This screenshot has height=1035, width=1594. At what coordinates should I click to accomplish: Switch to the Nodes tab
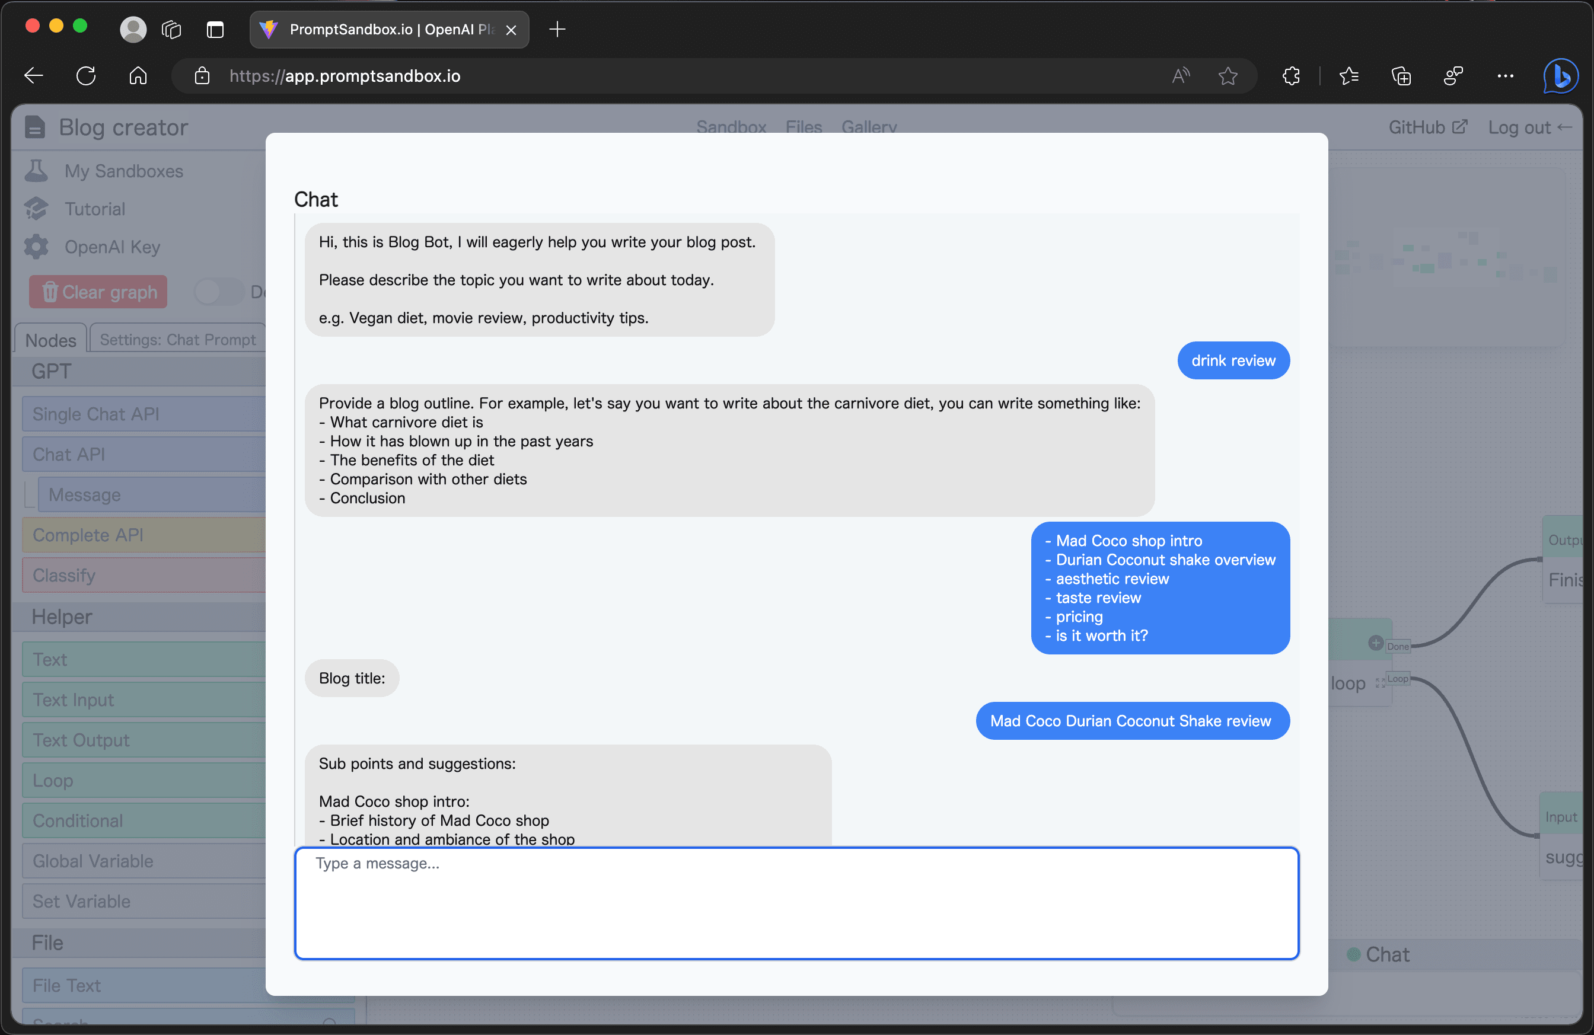click(x=50, y=340)
